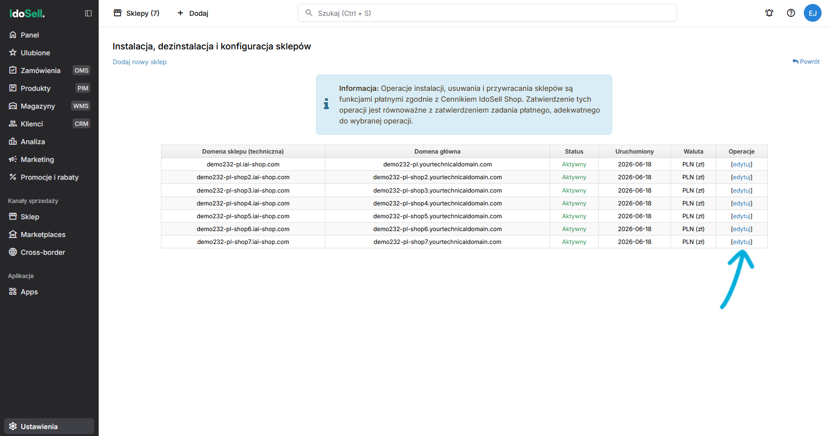This screenshot has width=829, height=436.
Task: Click the Domena sklepu (techniczna) column header
Action: 243,152
